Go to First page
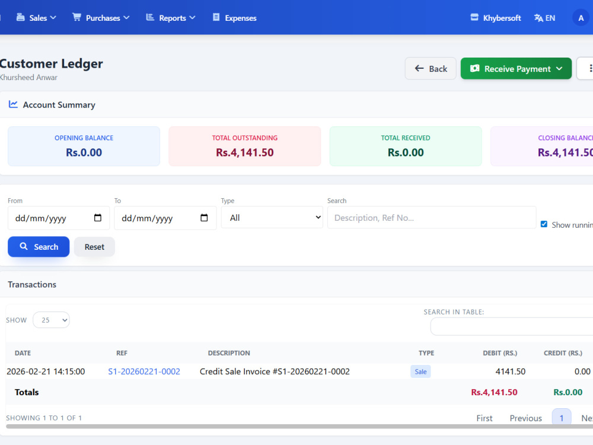The image size is (593, 445). click(x=484, y=418)
